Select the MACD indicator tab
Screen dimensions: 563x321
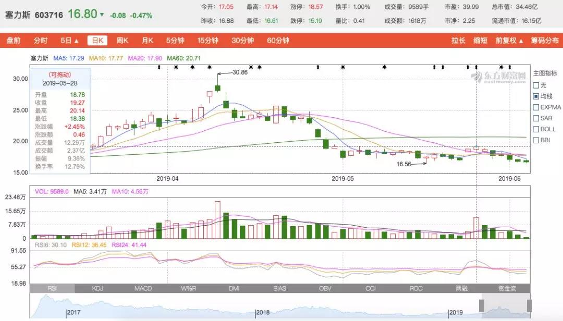coord(143,288)
